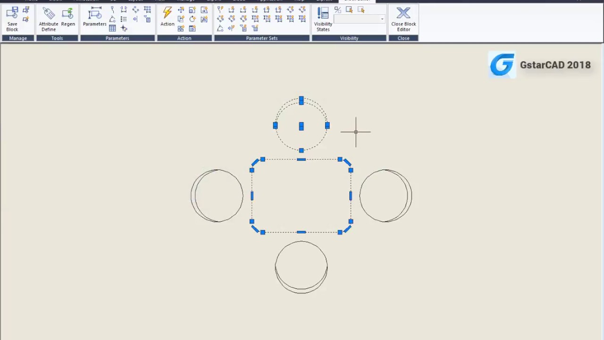Screen dimensions: 604x340
Task: Run the Regen command
Action: coord(68,17)
